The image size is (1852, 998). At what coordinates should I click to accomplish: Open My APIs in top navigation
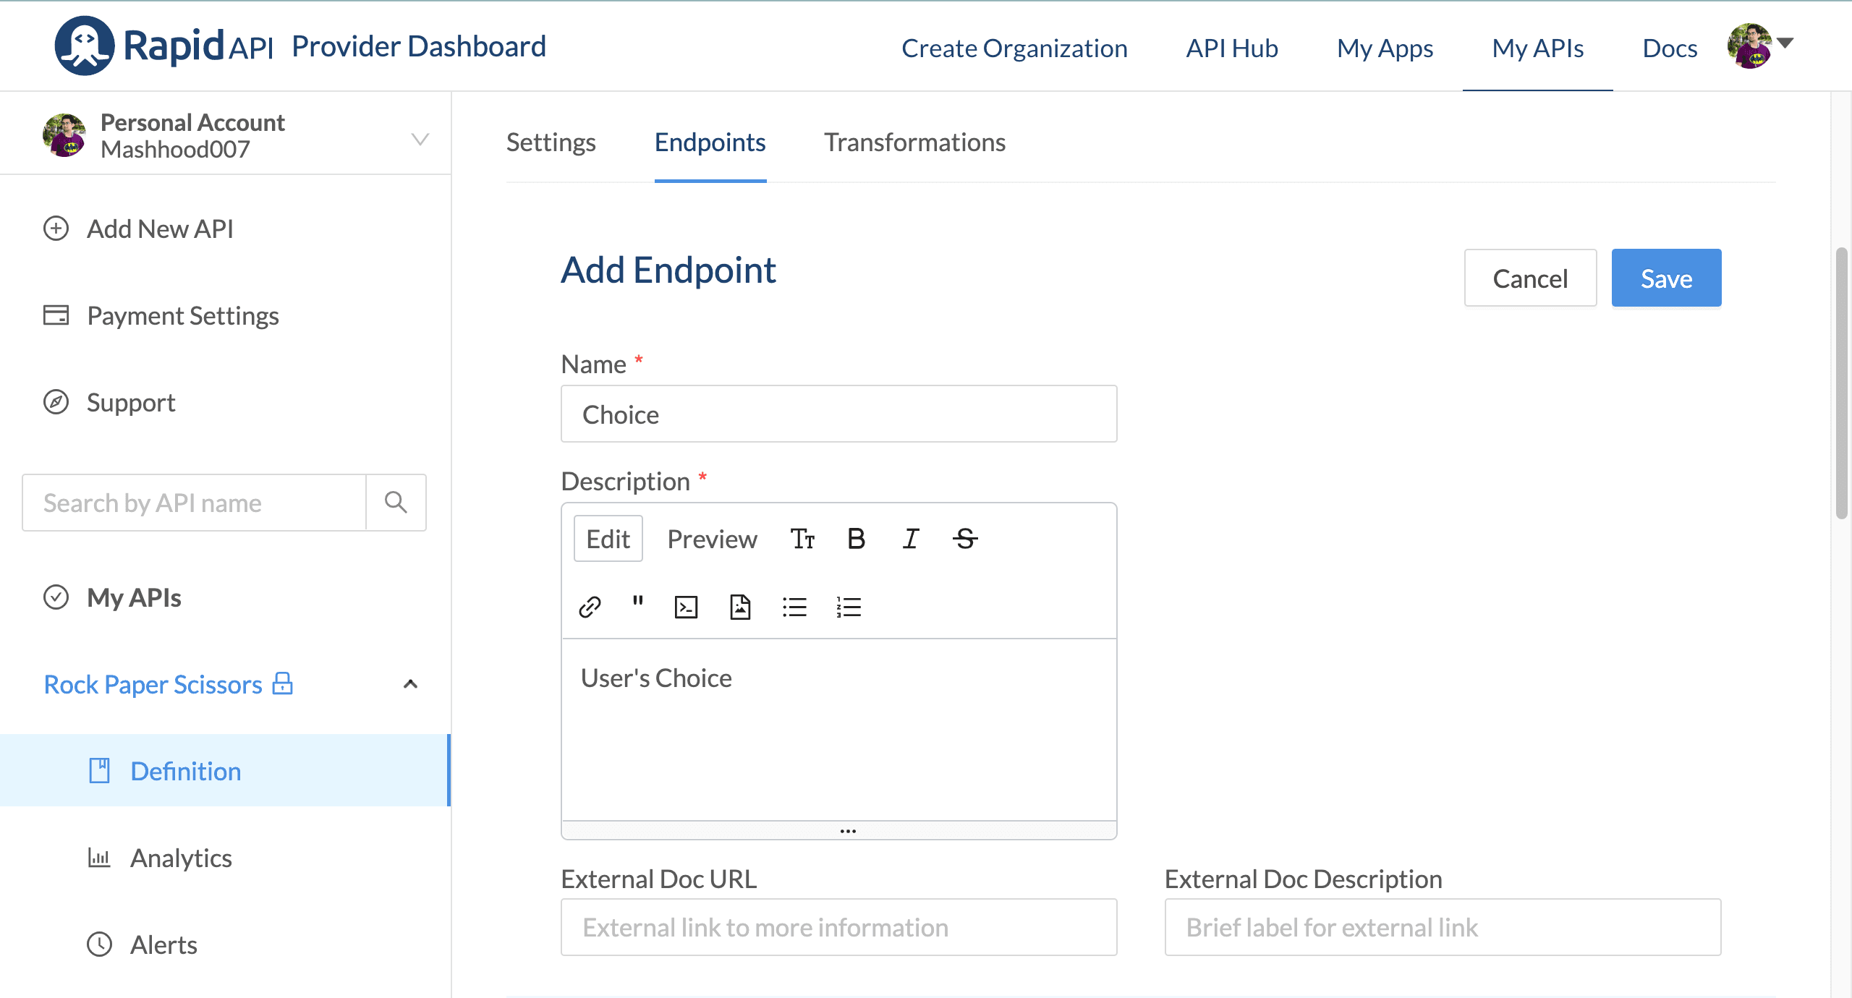[1537, 48]
